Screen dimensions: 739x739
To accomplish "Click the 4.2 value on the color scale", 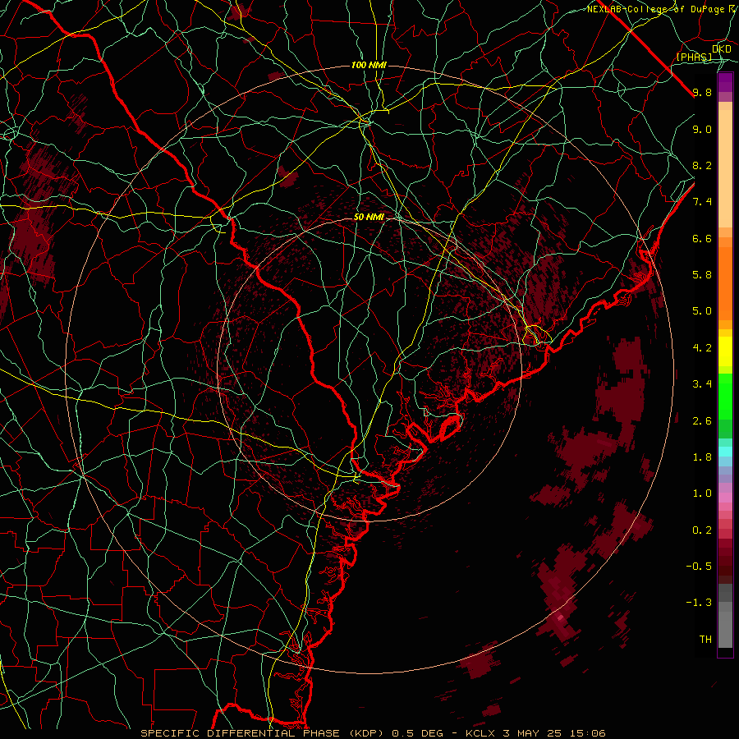I will coord(702,348).
